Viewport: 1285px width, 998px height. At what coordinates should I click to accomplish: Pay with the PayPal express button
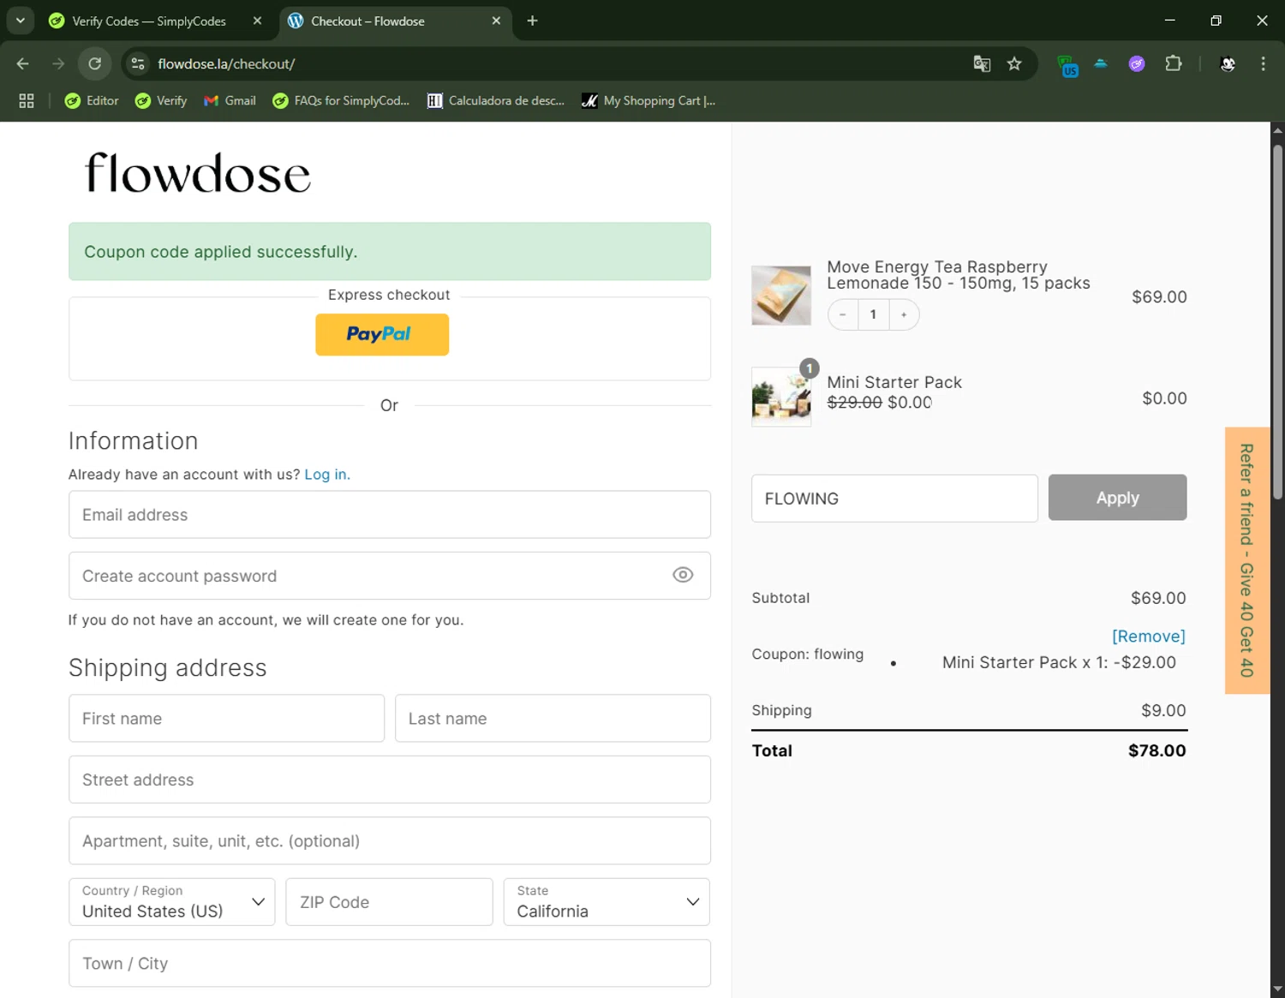(x=382, y=334)
